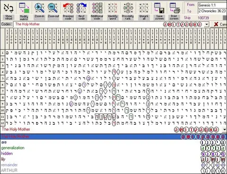Image resolution: width=227 pixels, height=174 pixels.
Task: Click the Proximity rank label button
Action: [128, 17]
